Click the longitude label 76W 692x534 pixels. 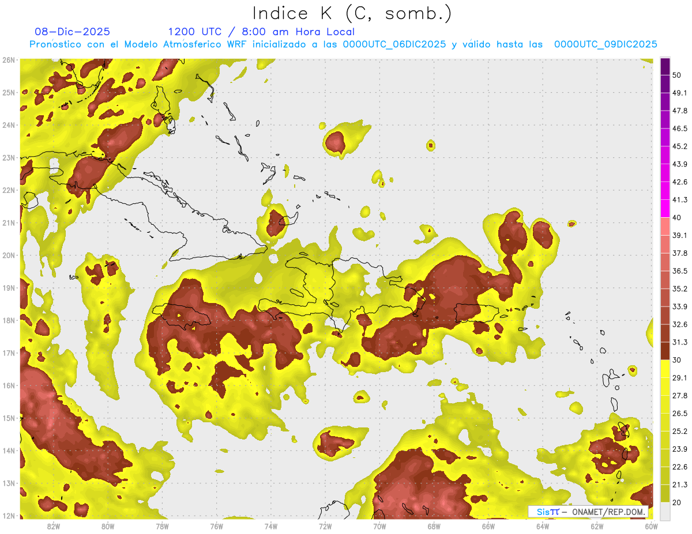pyautogui.click(x=216, y=526)
